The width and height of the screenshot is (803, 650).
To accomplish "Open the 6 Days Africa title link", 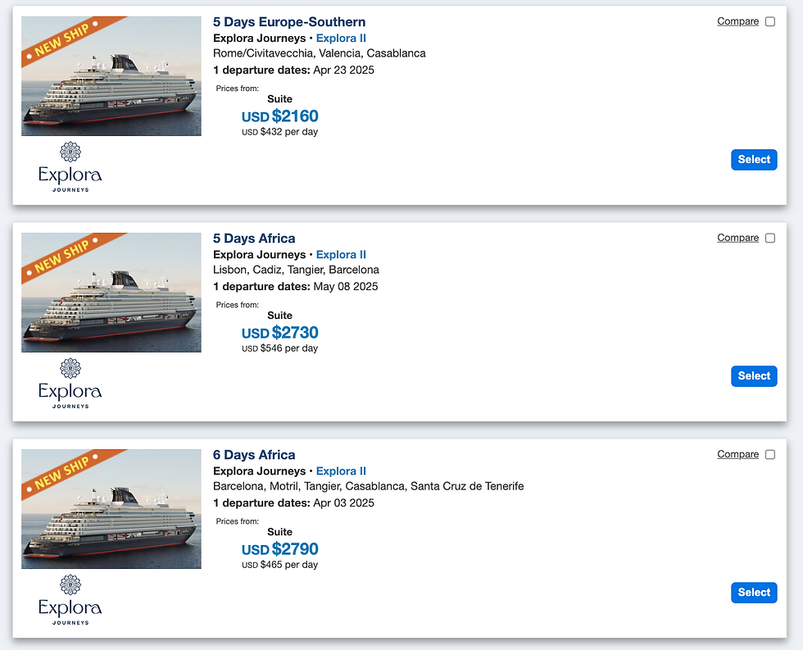I will (x=254, y=455).
